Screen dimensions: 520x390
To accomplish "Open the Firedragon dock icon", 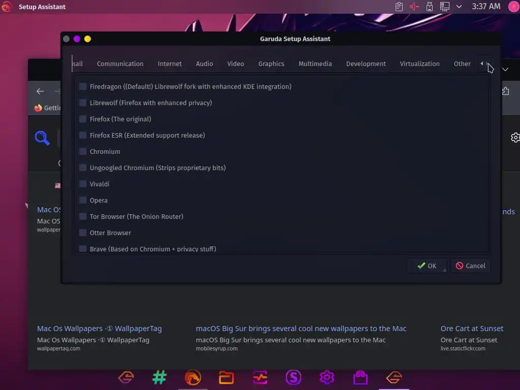I will [192, 377].
